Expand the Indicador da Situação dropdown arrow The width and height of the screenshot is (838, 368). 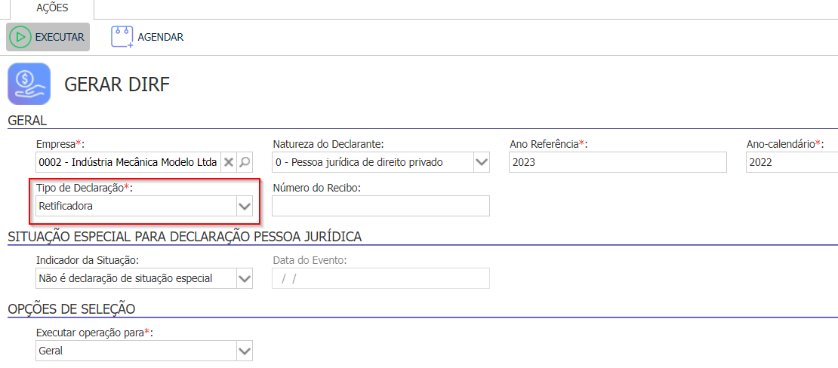245,278
